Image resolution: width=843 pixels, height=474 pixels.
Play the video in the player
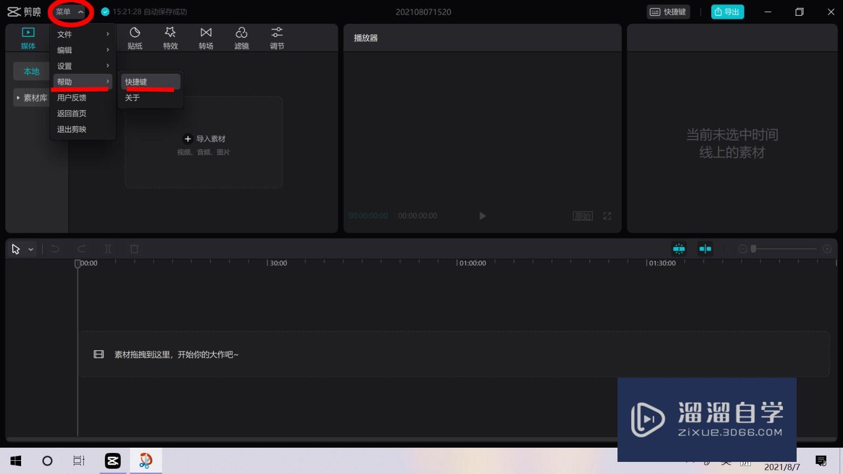pyautogui.click(x=482, y=216)
